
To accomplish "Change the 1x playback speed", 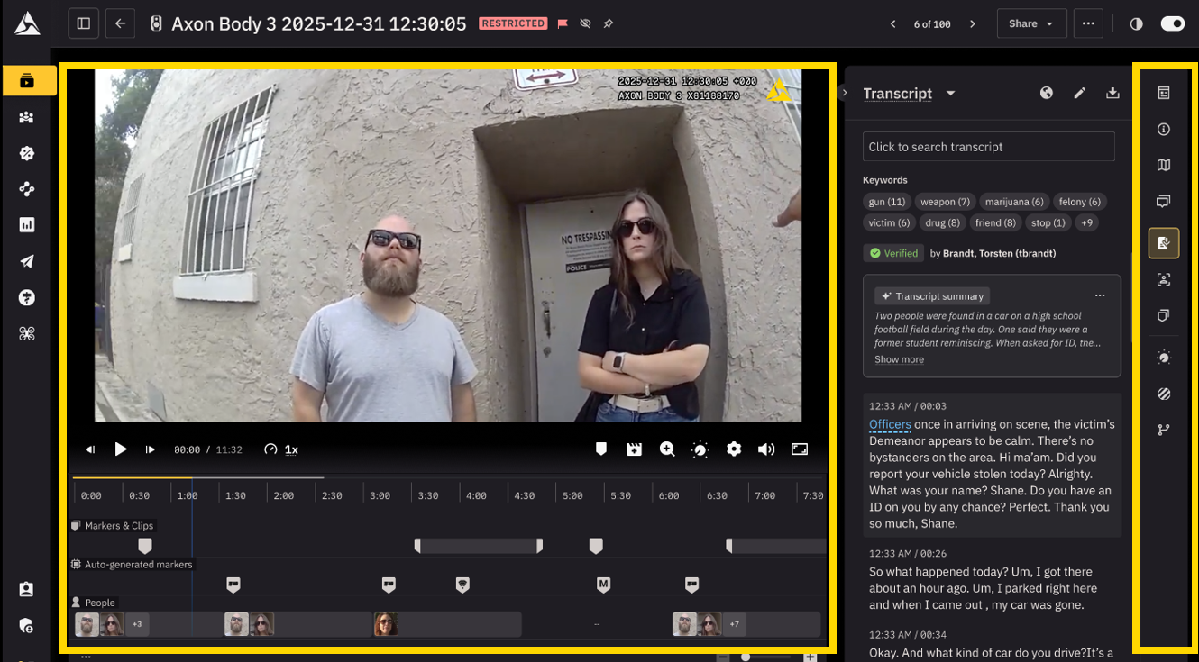I will point(290,449).
